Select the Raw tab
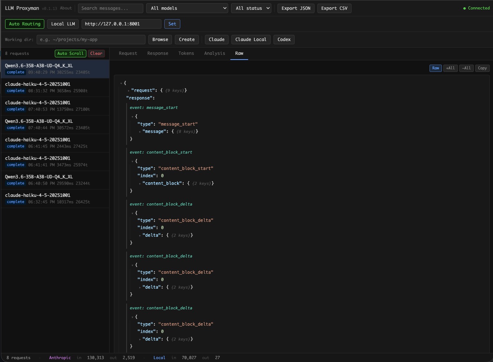493x362 pixels. tap(239, 53)
